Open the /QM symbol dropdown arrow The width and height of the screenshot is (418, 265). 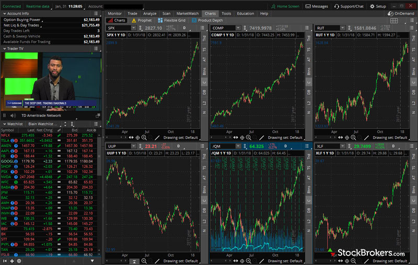tap(238, 146)
